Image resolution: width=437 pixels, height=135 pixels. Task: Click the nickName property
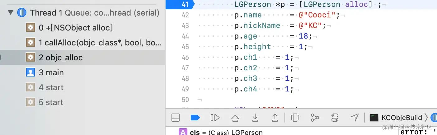click(262, 26)
